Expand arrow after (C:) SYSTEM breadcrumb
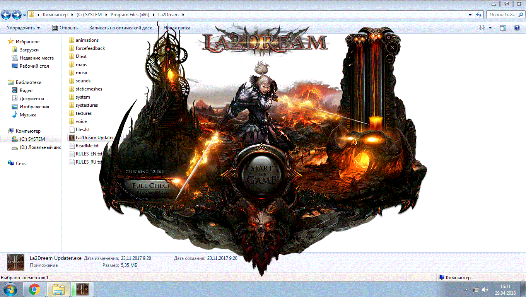The width and height of the screenshot is (526, 297). [x=106, y=15]
